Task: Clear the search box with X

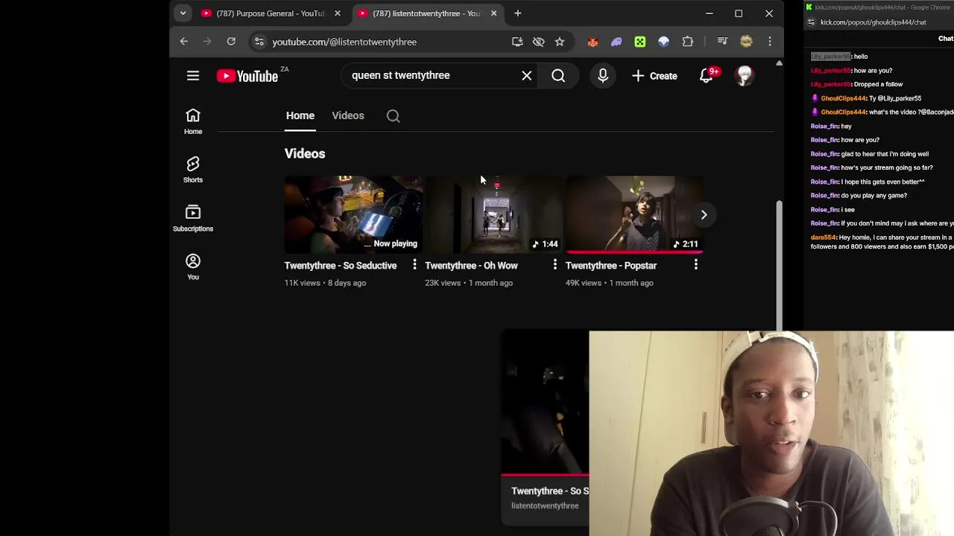Action: click(527, 75)
